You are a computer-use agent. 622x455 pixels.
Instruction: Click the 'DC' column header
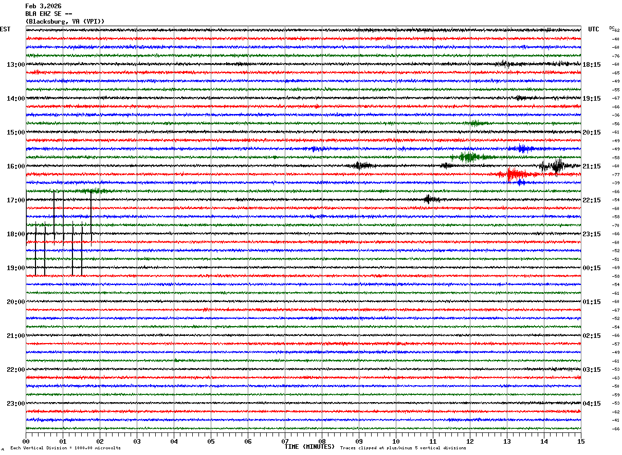(612, 28)
